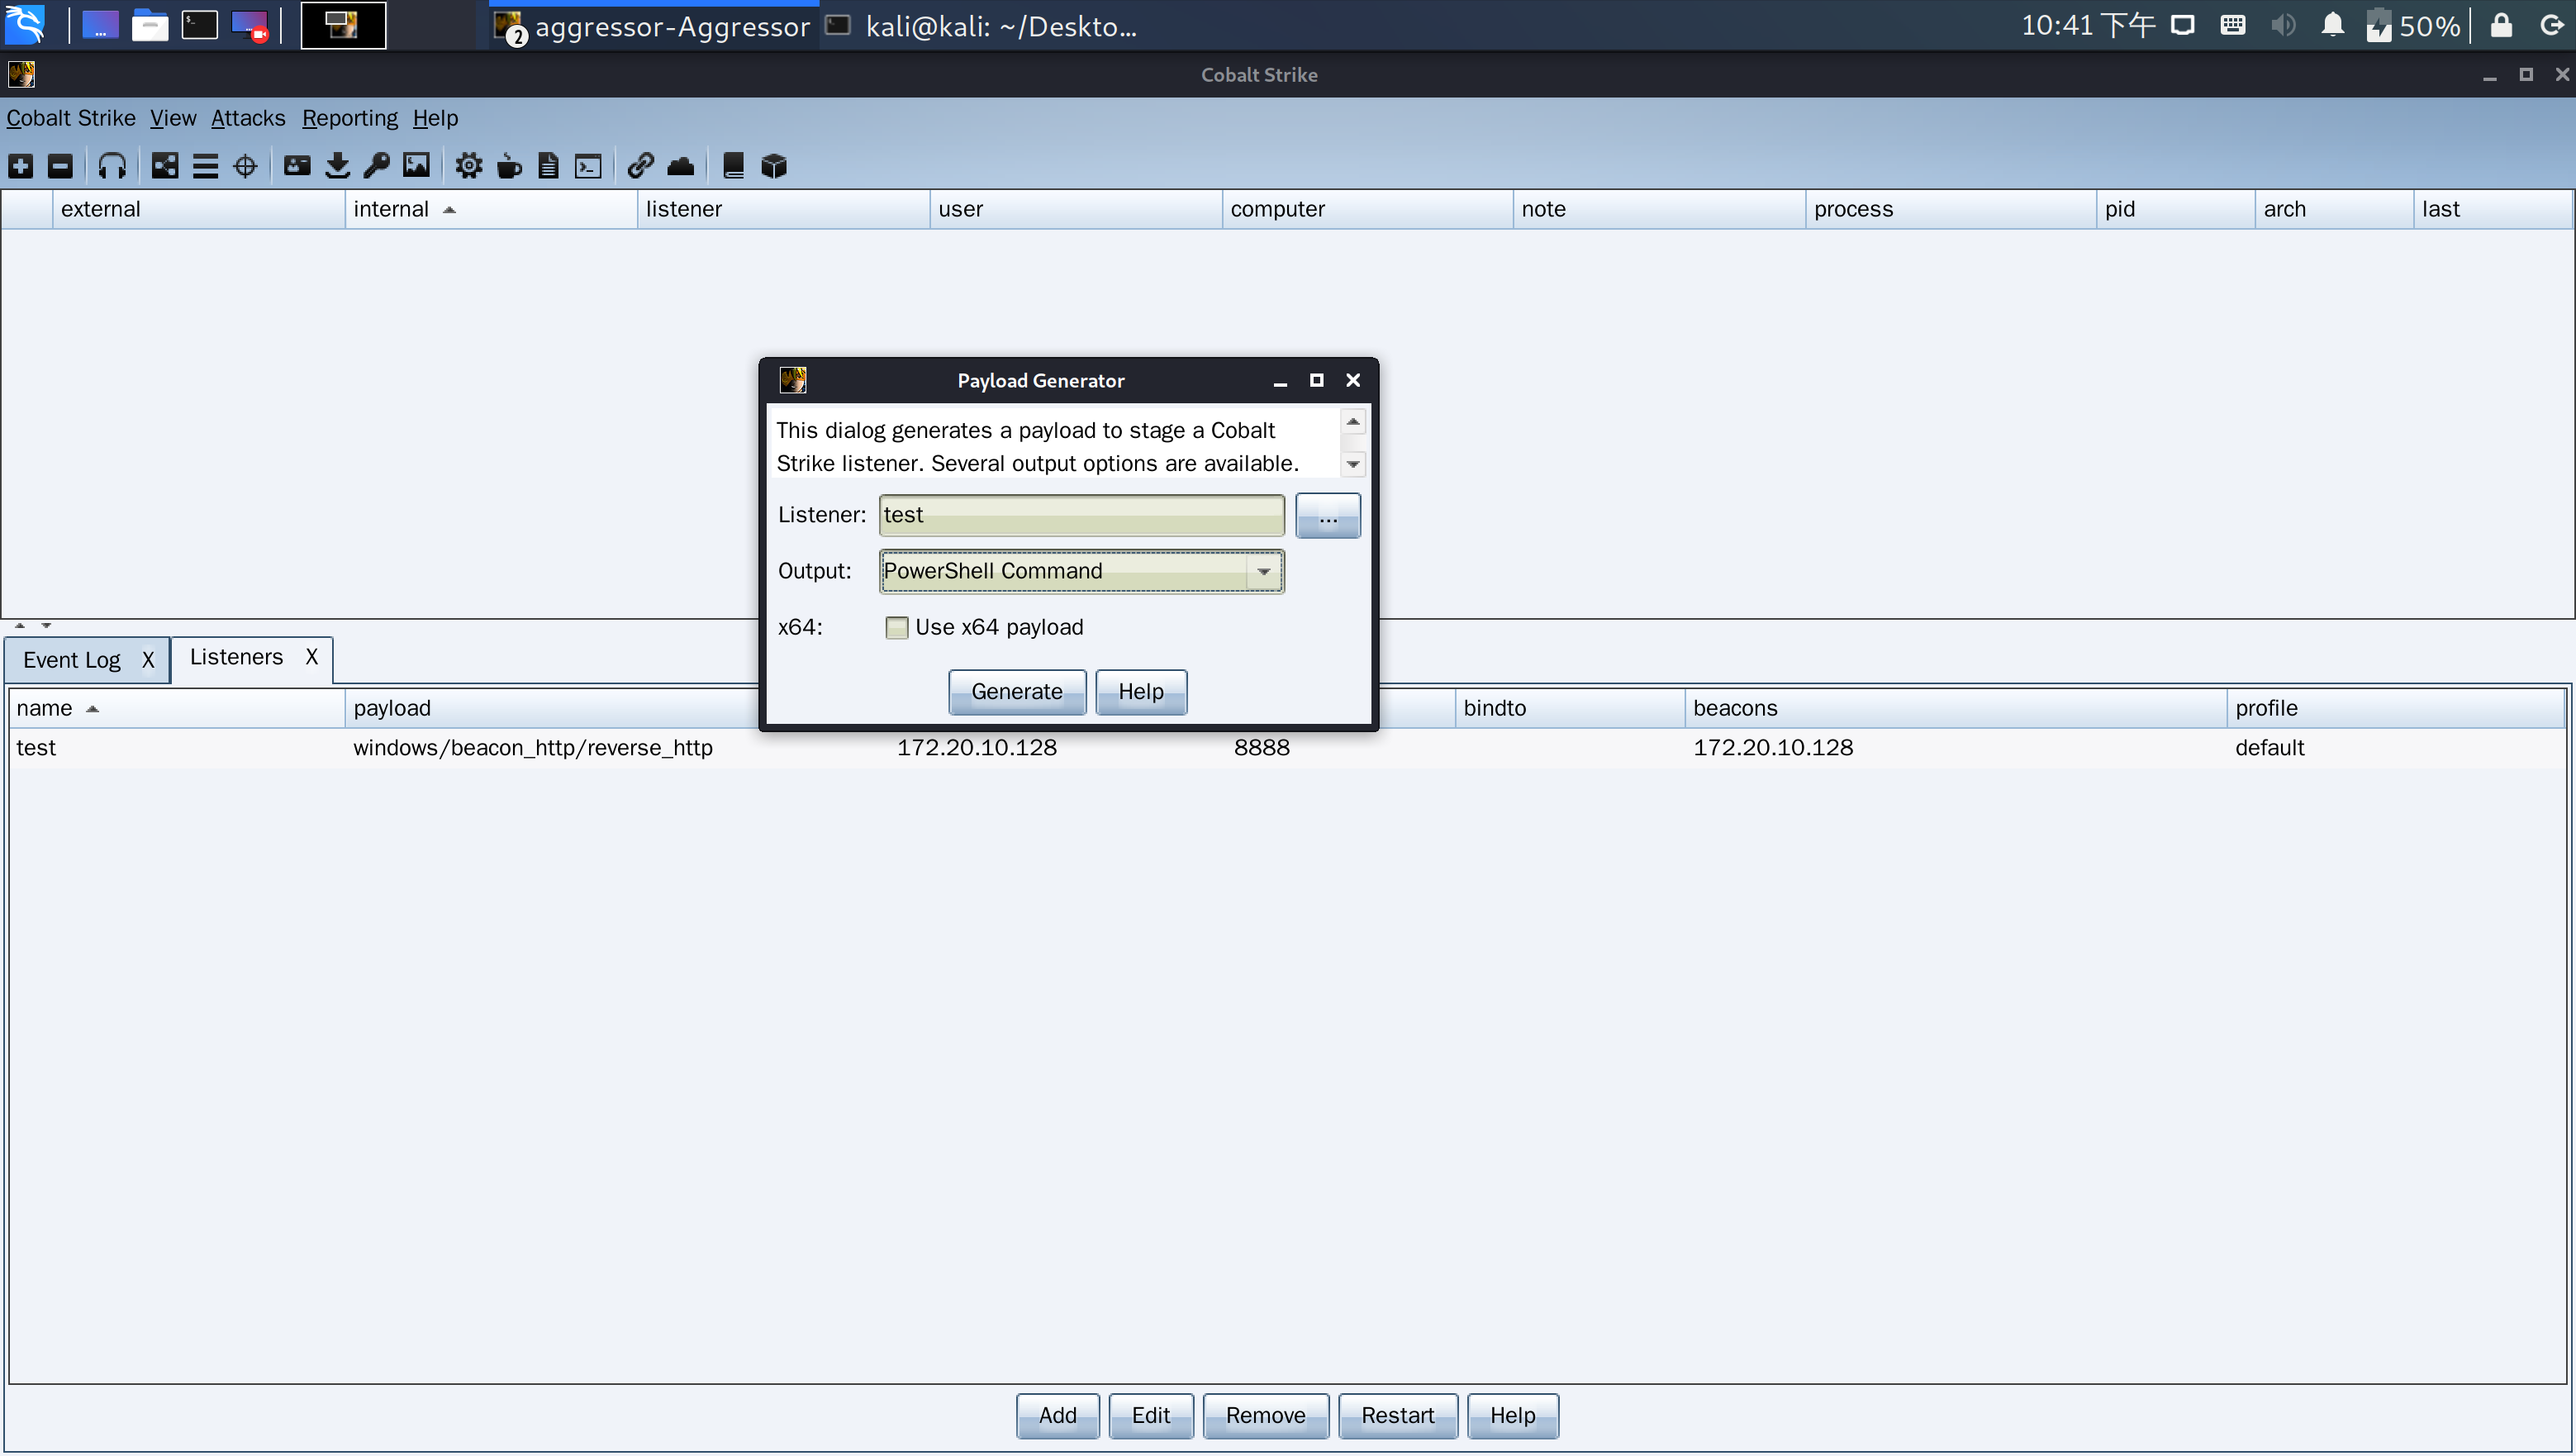
Task: Click the plus new connection icon
Action: tap(21, 166)
